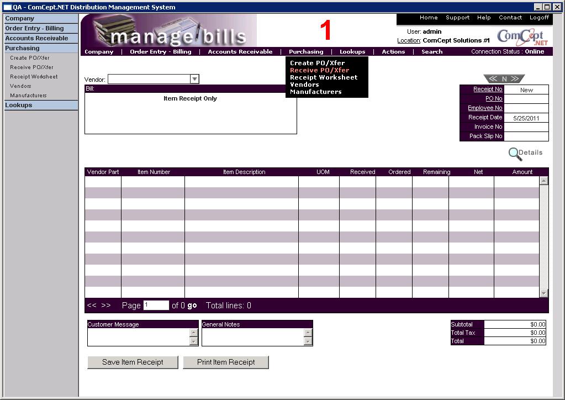
Task: Click the Page number input field
Action: pyautogui.click(x=156, y=306)
